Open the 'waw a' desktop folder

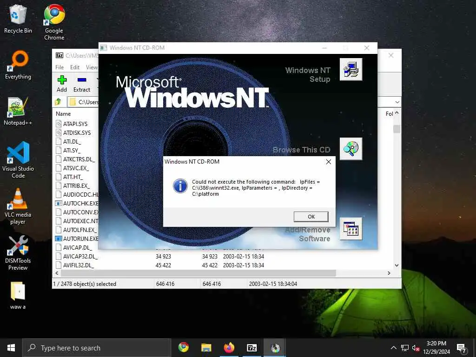click(x=18, y=296)
